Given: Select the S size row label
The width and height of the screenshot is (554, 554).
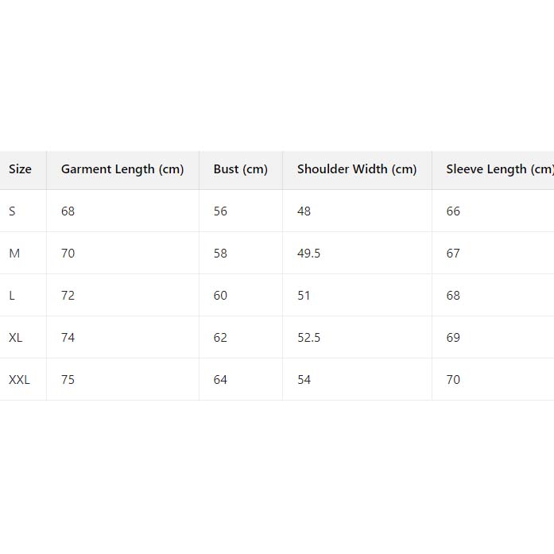Looking at the screenshot, I should tap(12, 211).
